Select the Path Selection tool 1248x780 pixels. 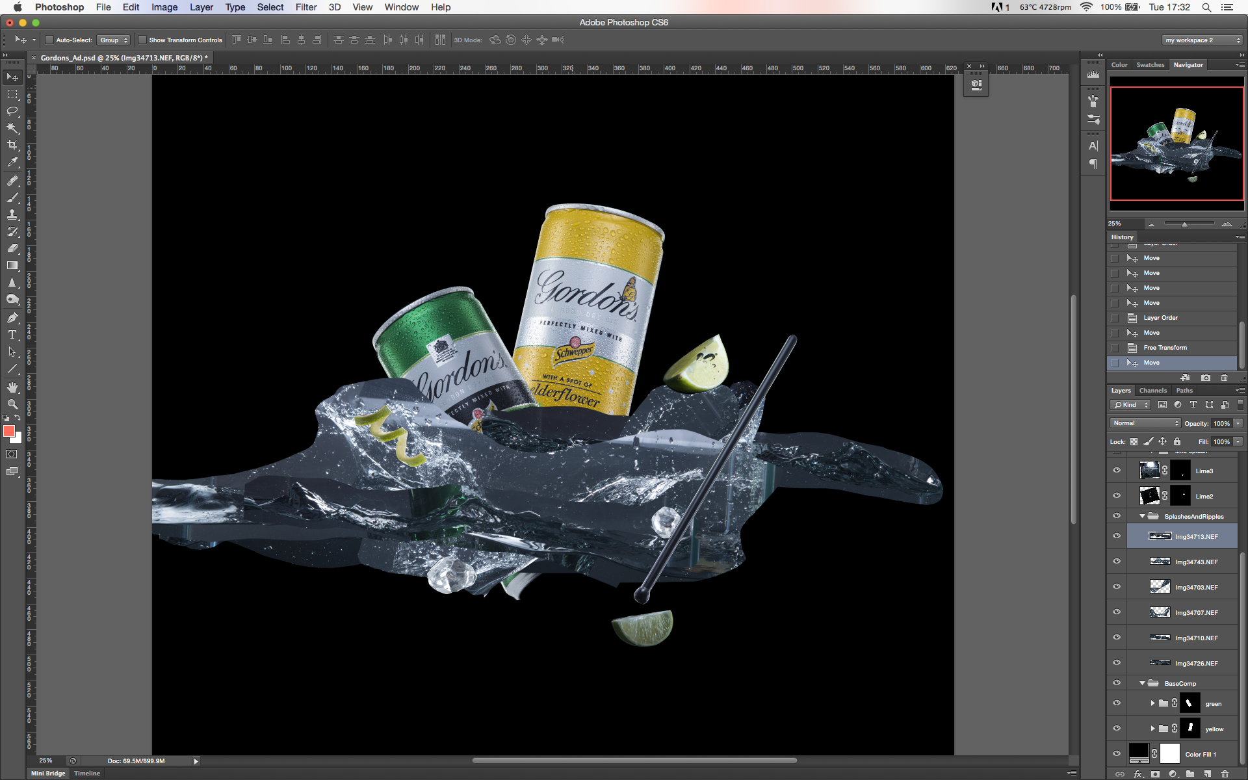click(12, 352)
